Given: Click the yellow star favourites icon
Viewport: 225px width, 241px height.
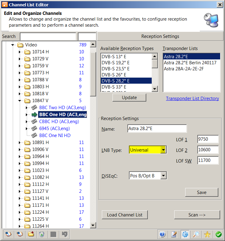Looking at the screenshot, I should coord(207,234).
